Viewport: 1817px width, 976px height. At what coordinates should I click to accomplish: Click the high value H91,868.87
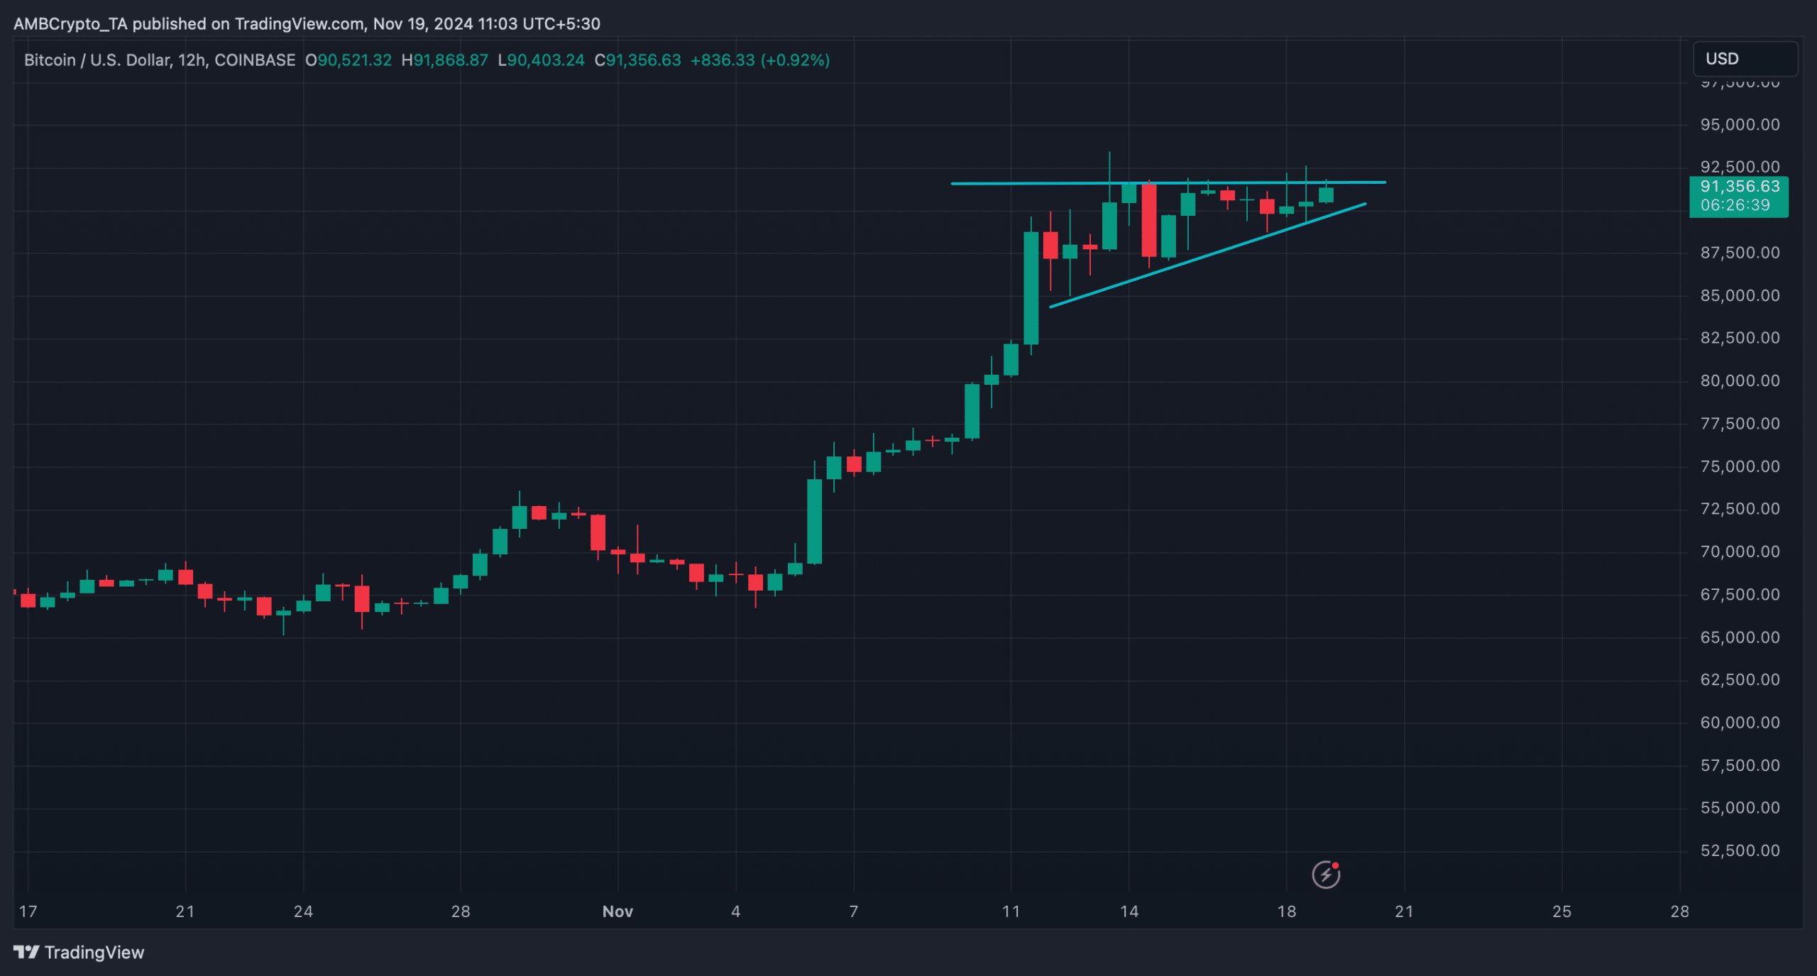pyautogui.click(x=445, y=60)
